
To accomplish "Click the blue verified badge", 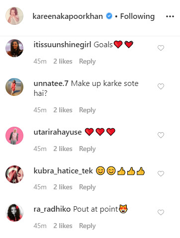I will [109, 16].
